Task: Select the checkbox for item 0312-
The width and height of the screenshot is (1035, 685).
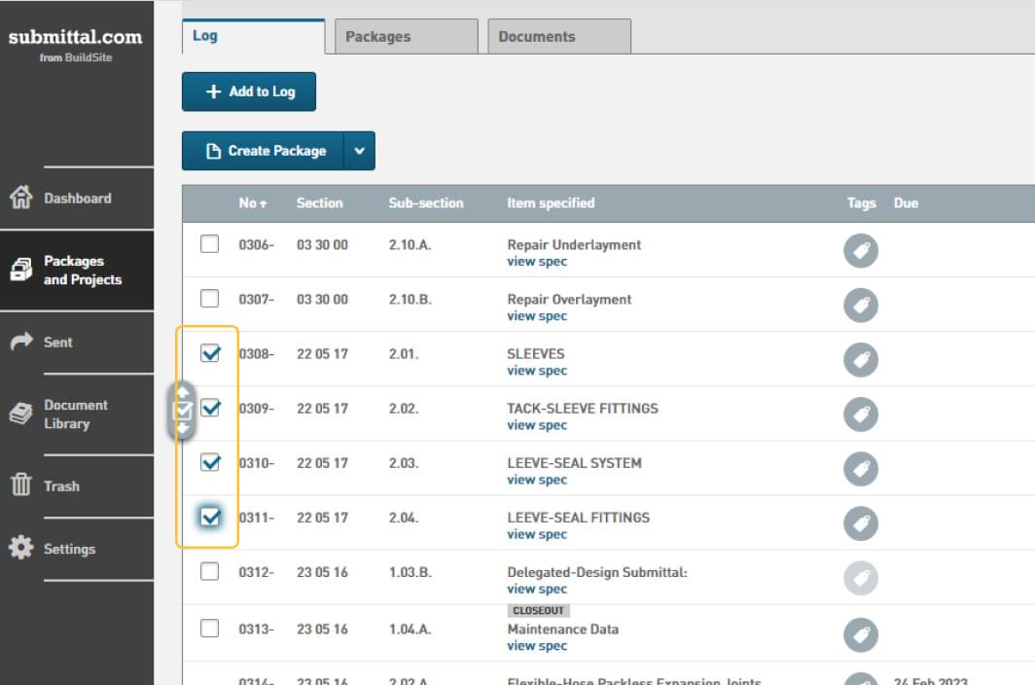Action: (x=210, y=571)
